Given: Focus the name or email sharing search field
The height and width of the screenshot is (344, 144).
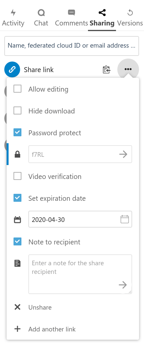Looking at the screenshot, I should point(72,46).
